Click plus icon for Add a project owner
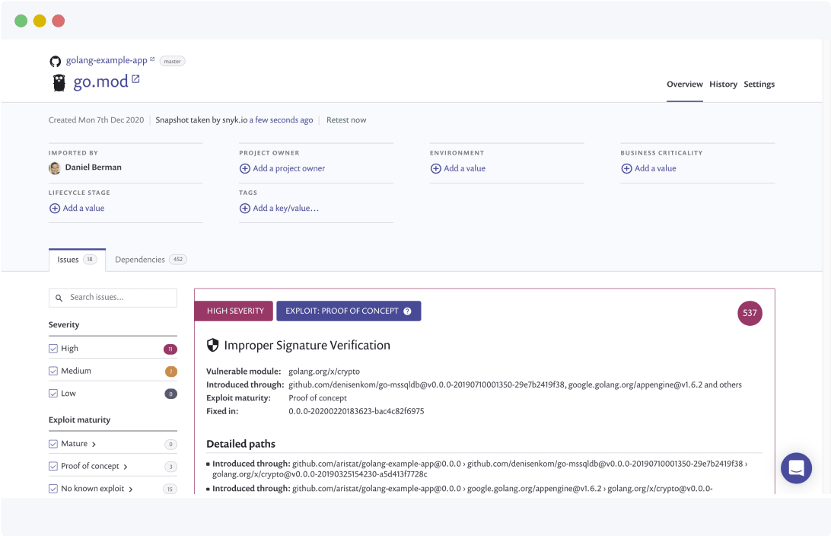 tap(245, 168)
